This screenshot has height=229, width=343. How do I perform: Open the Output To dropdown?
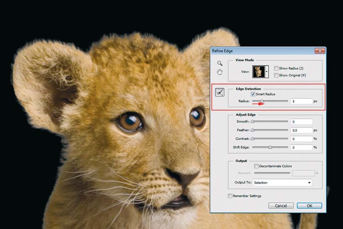[282, 183]
